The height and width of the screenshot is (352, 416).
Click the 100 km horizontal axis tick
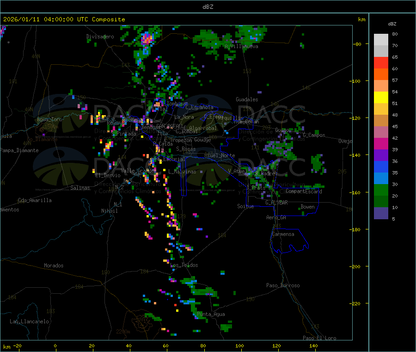click(239, 346)
